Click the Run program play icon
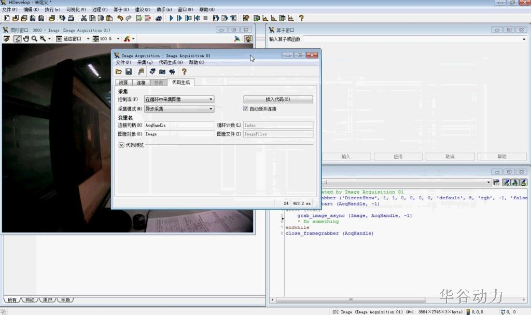 click(171, 18)
